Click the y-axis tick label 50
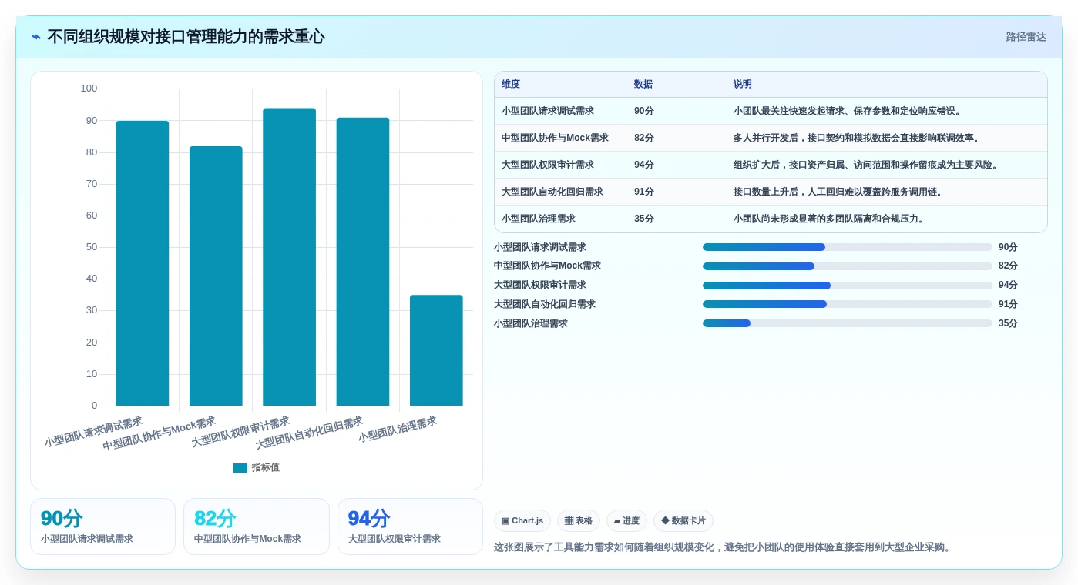The width and height of the screenshot is (1078, 585). (x=92, y=247)
